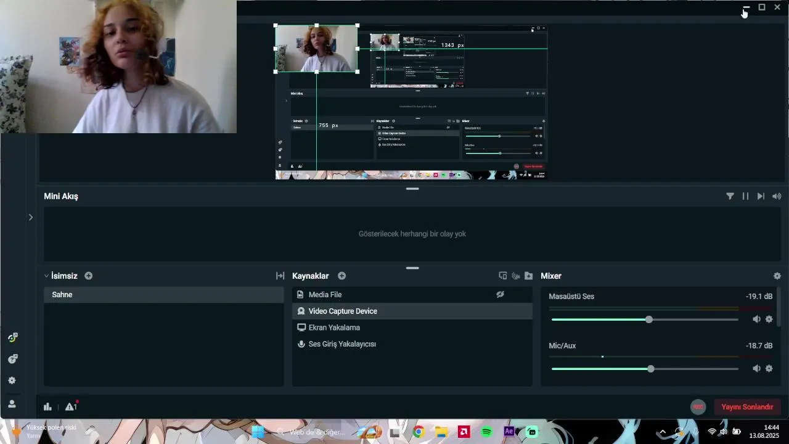This screenshot has width=789, height=444.
Task: Open Google Chrome from the taskbar
Action: click(x=419, y=432)
